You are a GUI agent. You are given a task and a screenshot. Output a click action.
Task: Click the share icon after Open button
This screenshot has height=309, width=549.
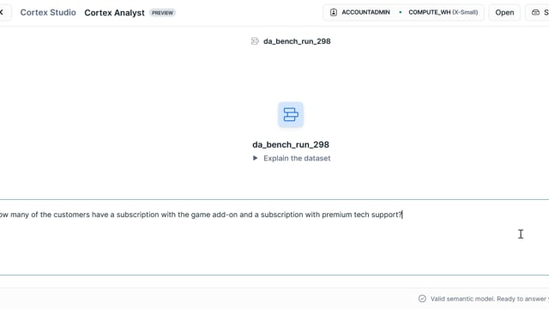coord(535,12)
